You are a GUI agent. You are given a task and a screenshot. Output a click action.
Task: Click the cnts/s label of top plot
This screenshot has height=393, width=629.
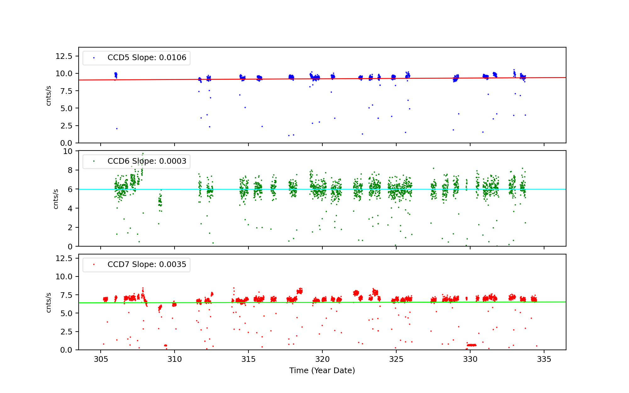click(49, 95)
